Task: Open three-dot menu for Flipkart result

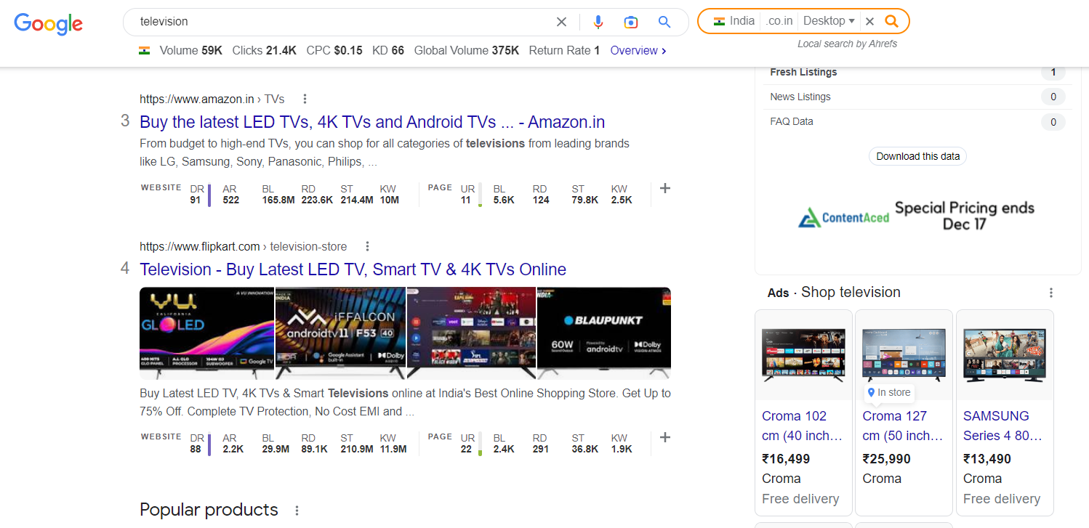Action: (x=367, y=246)
